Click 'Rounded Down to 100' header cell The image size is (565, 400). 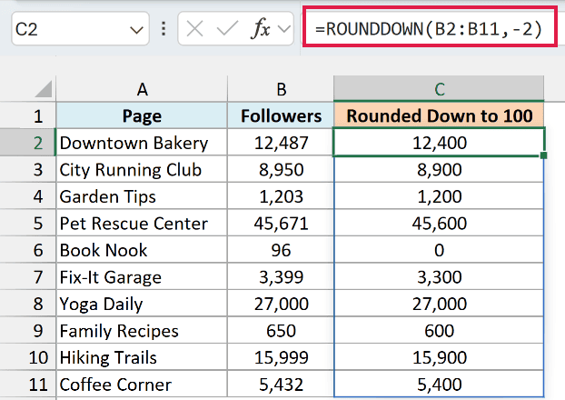coord(439,115)
